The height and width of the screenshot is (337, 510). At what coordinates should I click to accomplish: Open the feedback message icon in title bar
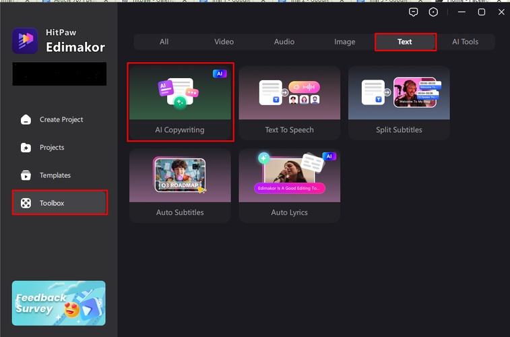pyautogui.click(x=414, y=12)
